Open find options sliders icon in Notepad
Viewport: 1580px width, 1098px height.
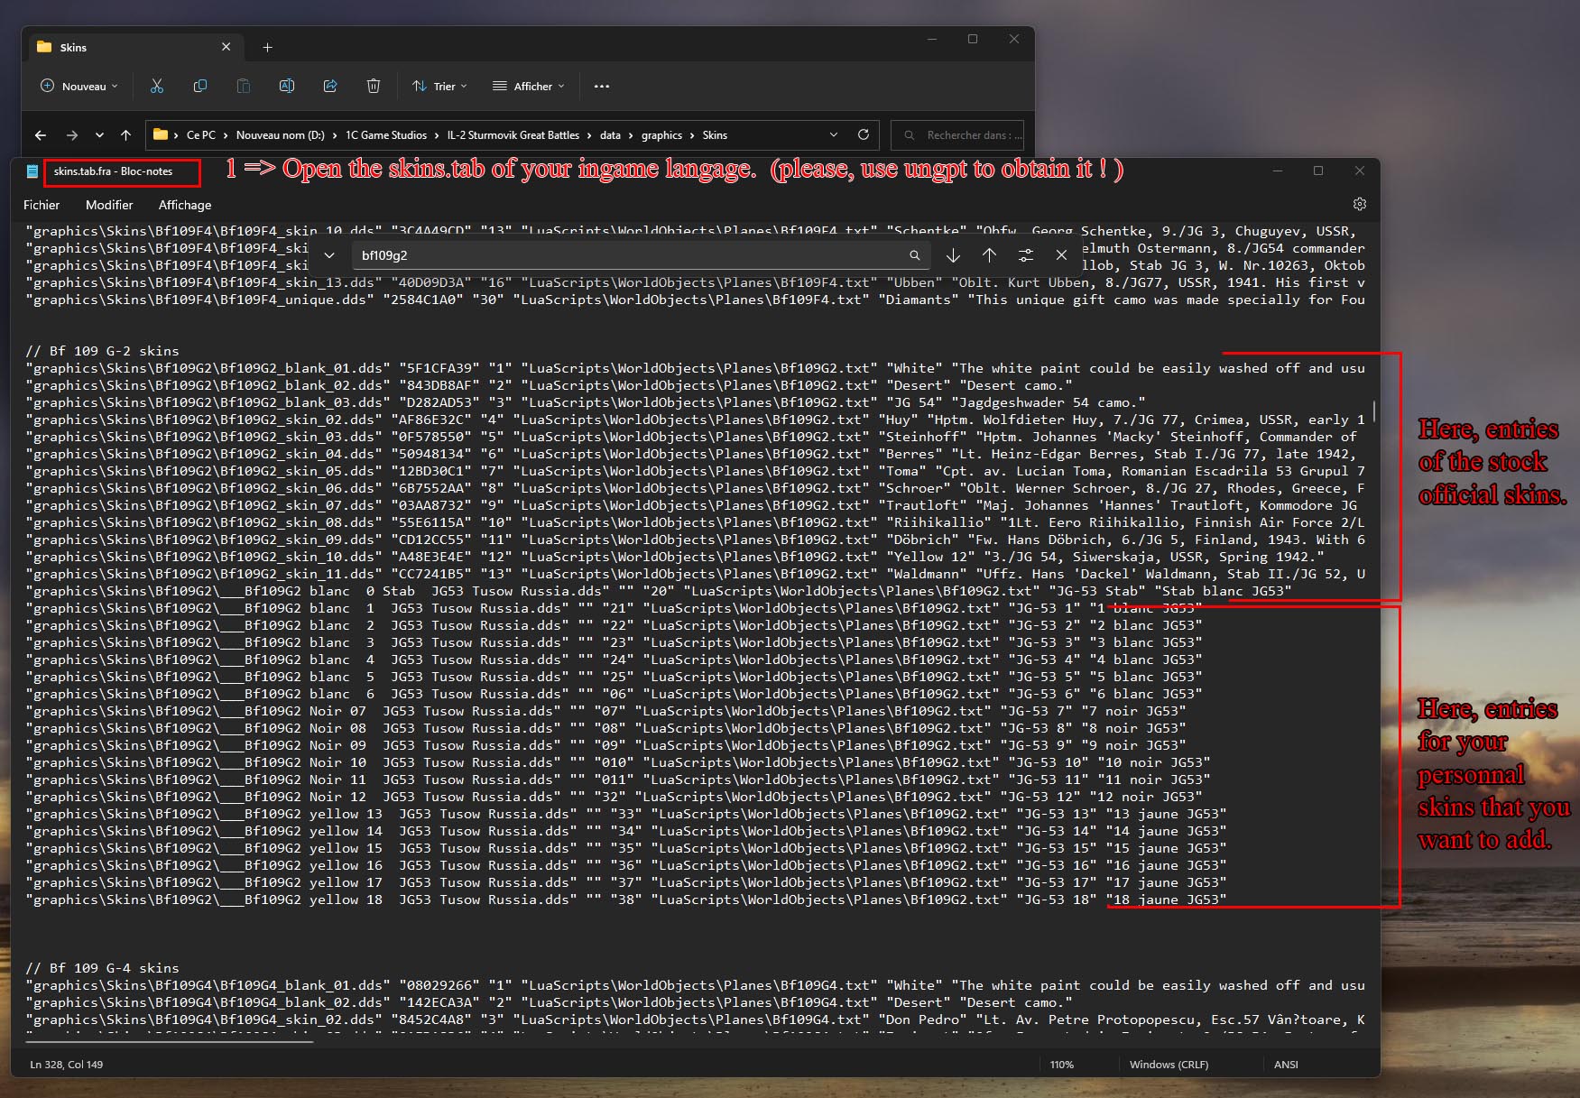(1026, 255)
